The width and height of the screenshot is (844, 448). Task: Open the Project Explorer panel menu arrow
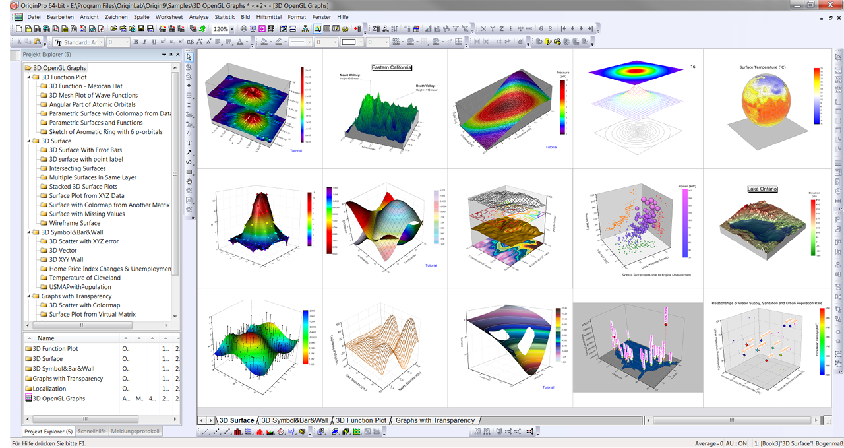(164, 55)
